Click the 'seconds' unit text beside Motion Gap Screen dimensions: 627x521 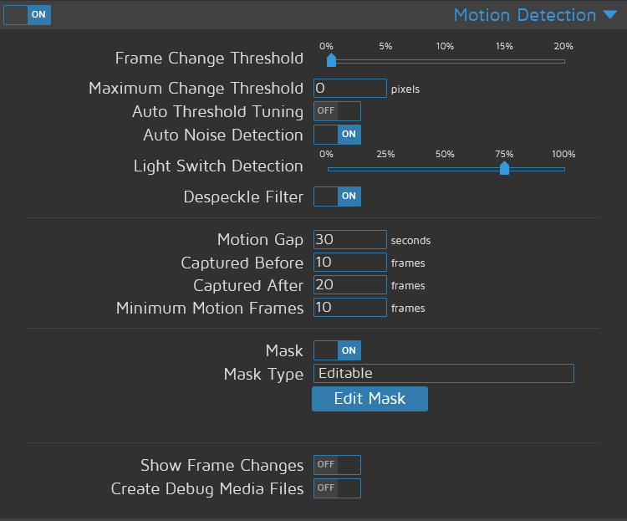point(410,241)
